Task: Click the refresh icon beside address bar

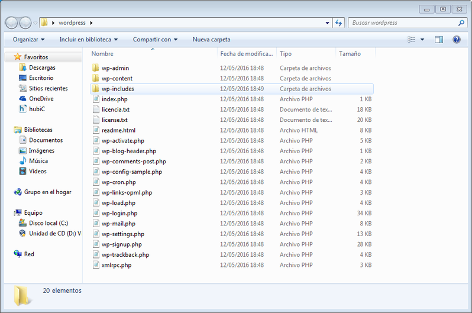Action: pos(338,23)
